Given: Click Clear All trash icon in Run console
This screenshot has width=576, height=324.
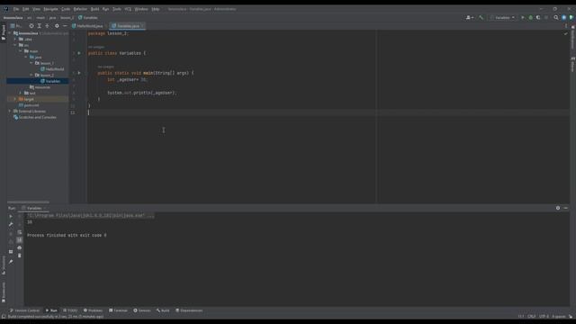Looking at the screenshot, I should point(20,256).
